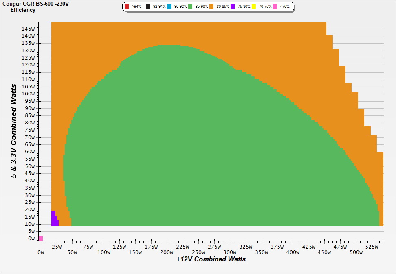The image size is (396, 274).
Task: Select the black 92-94% legend swatch
Action: click(x=148, y=7)
